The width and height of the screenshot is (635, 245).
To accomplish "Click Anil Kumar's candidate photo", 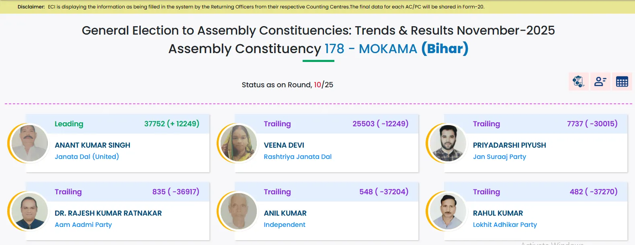I will (x=239, y=211).
